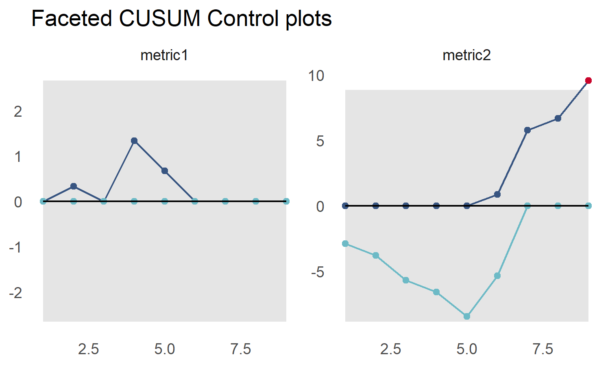Select the metric1 facet label
Viewport: 610px width, 366px height.
pyautogui.click(x=164, y=55)
